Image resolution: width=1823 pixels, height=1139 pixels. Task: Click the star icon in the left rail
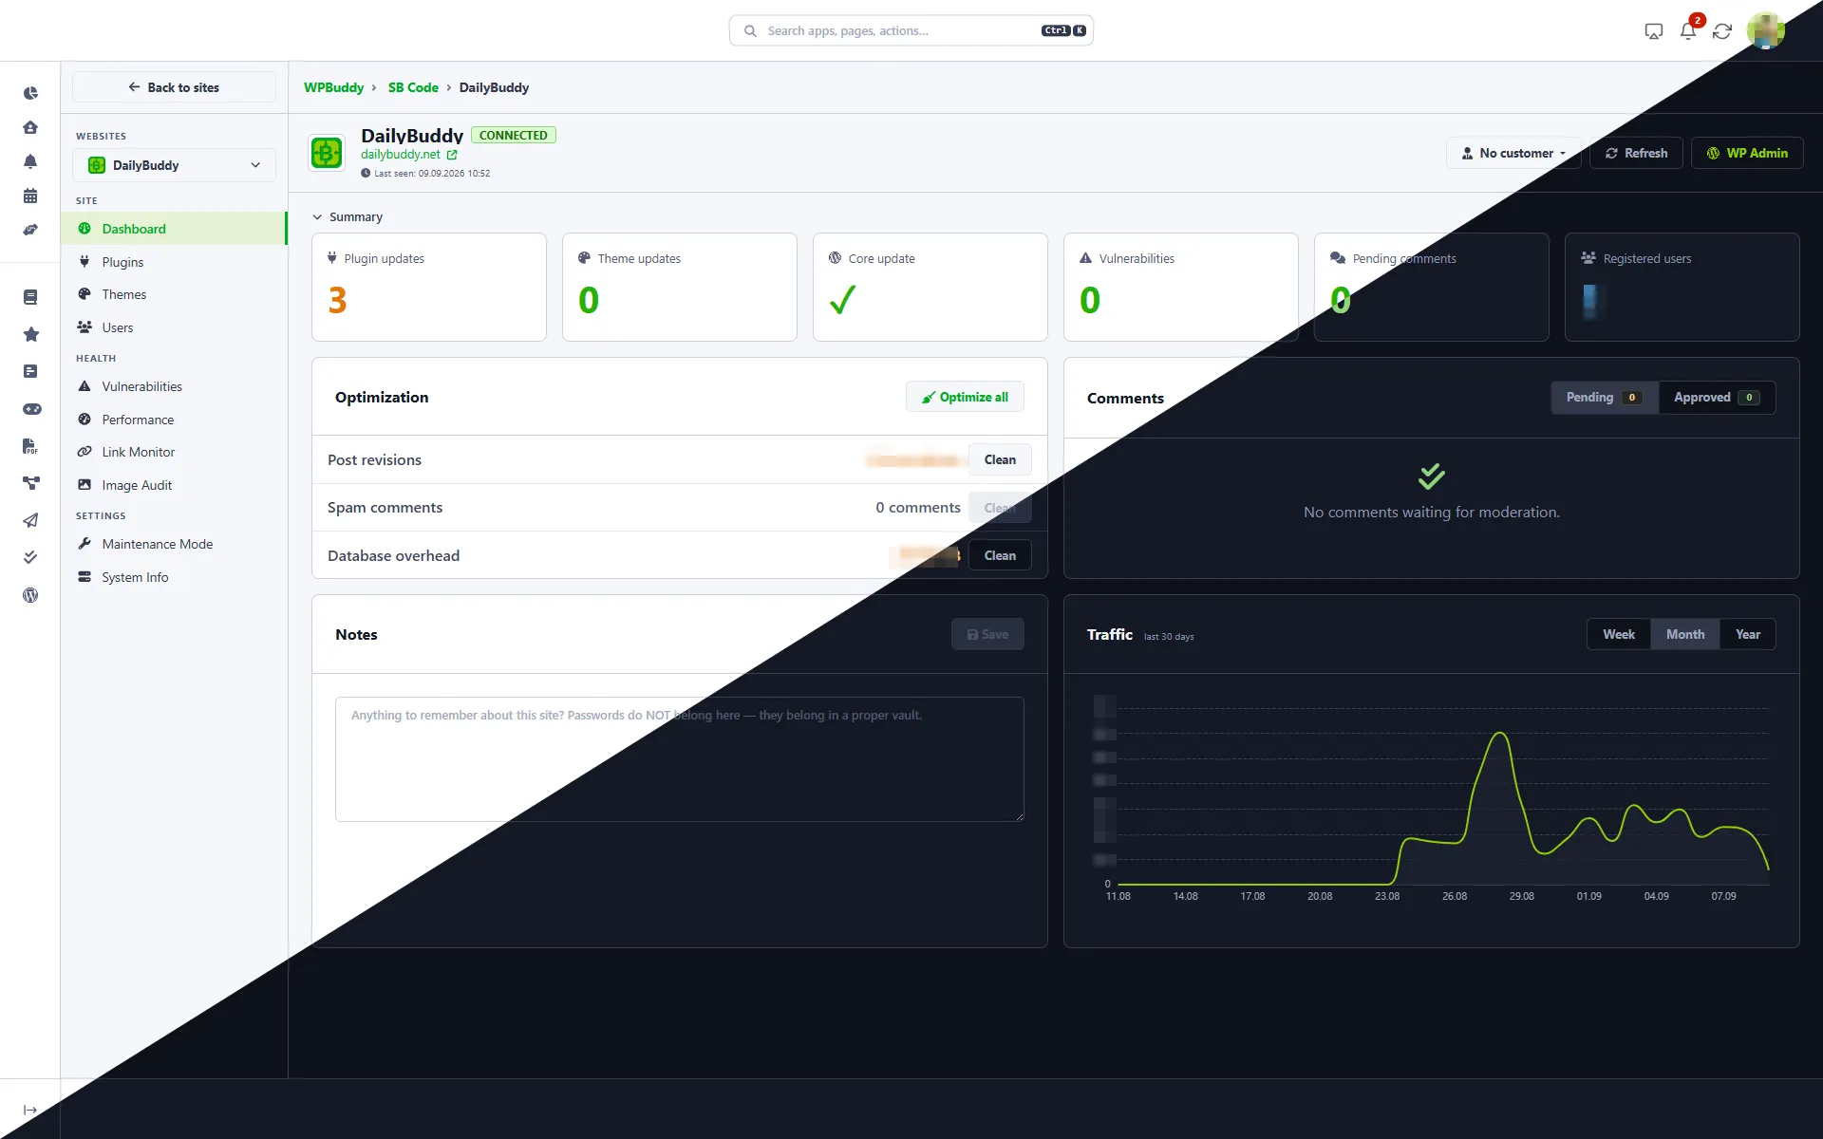(30, 334)
